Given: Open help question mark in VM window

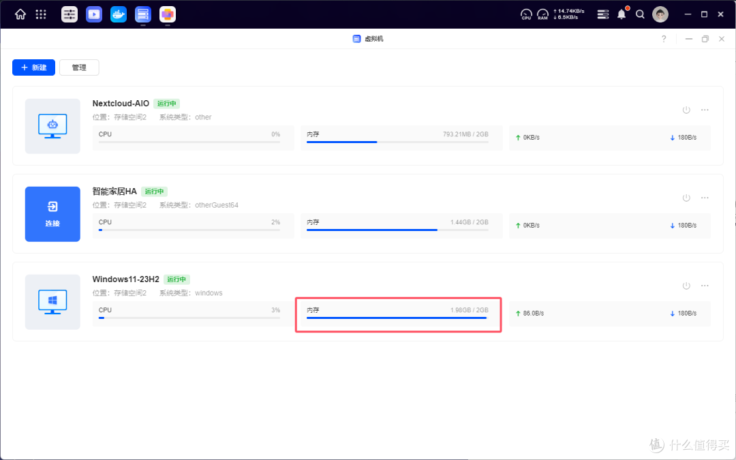Looking at the screenshot, I should 664,39.
